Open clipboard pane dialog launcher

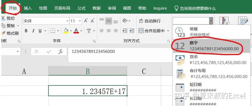point(19,41)
